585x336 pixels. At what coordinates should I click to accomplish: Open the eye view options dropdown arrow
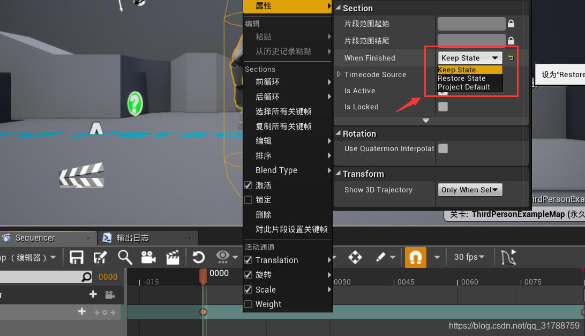235,257
